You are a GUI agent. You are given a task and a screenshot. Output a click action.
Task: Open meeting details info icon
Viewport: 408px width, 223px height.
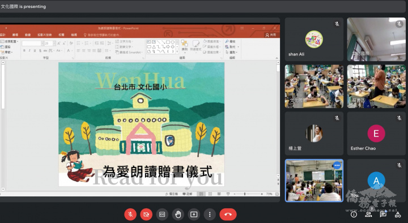click(x=354, y=215)
